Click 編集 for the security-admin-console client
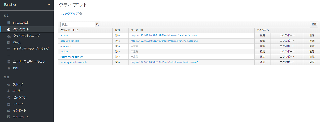The height and width of the screenshot is (122, 322). click(262, 62)
